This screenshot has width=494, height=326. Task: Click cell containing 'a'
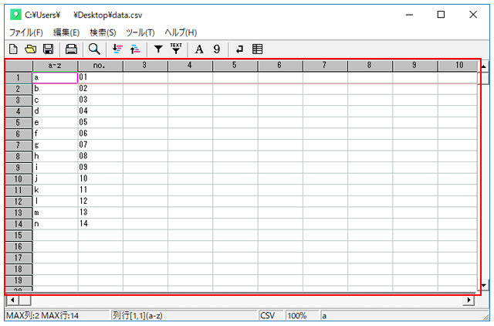click(x=55, y=77)
